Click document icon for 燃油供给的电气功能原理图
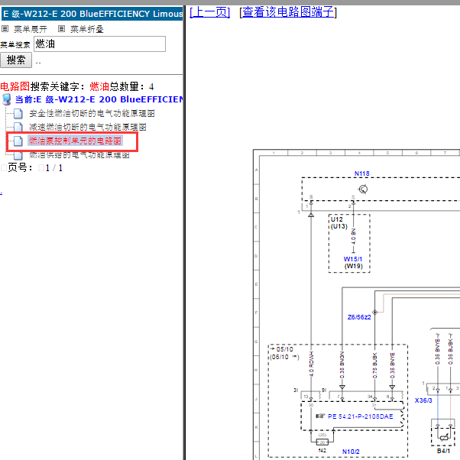 18,155
